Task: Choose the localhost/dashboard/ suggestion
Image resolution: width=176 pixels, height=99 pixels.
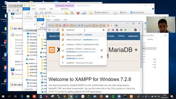Action: 79,57
